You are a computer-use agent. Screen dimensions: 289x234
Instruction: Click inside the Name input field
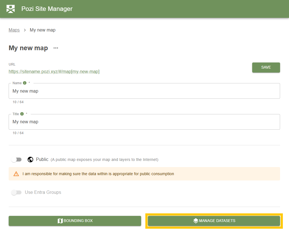(144, 91)
